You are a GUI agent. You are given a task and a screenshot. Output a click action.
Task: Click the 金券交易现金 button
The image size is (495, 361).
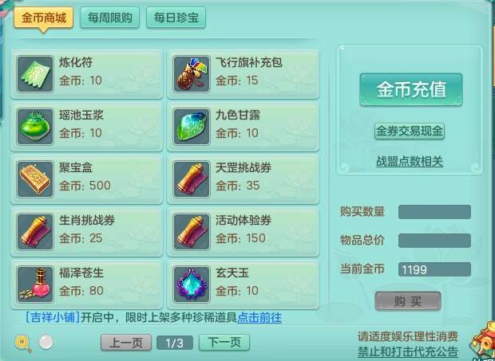click(x=410, y=131)
